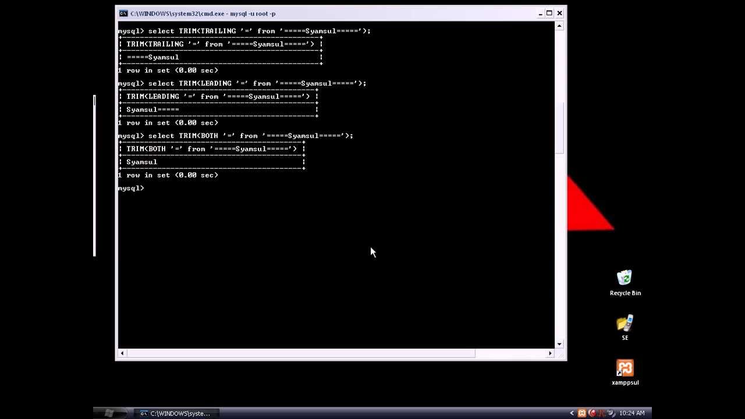Click the orange XAMPP tray icon
The image size is (745, 419).
click(x=581, y=413)
